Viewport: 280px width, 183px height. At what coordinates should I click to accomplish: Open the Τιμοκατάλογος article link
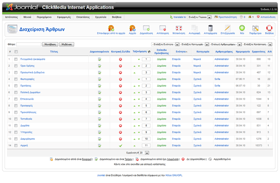(x=28, y=112)
